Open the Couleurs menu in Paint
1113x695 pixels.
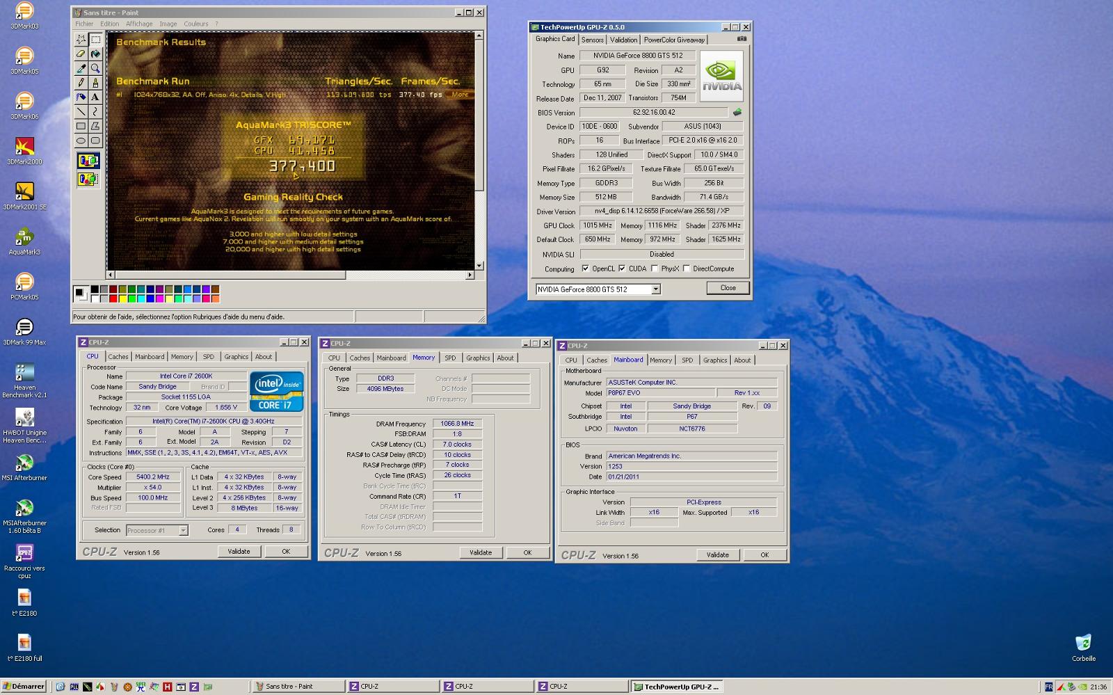[x=196, y=24]
